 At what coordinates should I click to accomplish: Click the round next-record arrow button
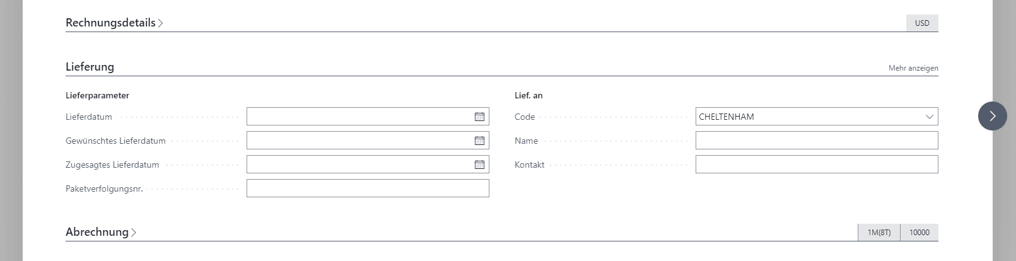[992, 116]
